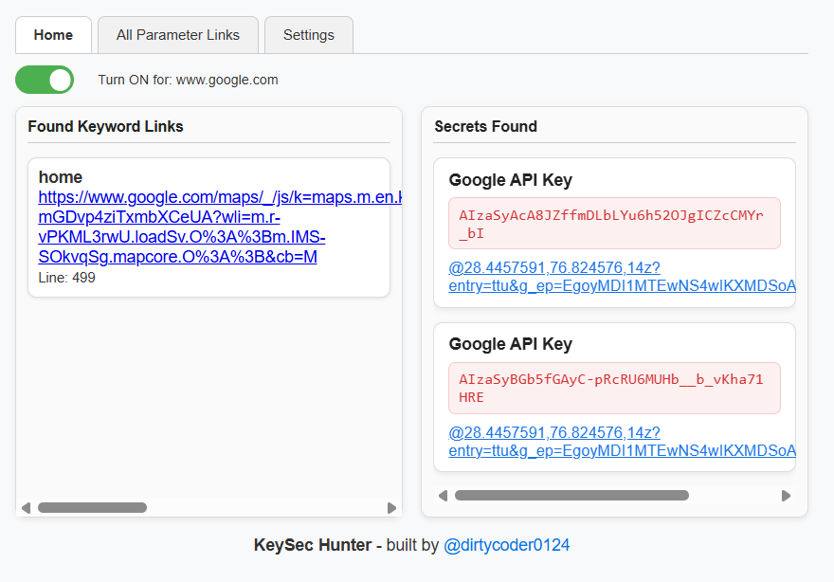Select the Home tab

[x=53, y=34]
